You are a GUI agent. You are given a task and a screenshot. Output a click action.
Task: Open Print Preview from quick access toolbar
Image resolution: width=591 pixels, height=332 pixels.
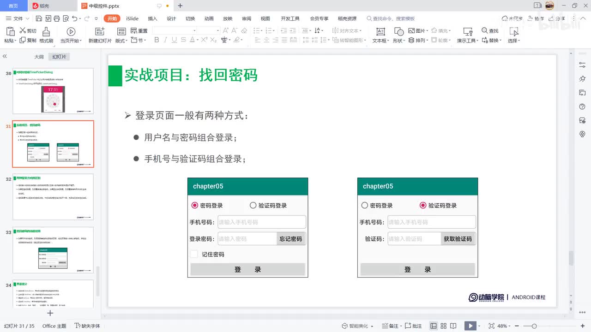pos(65,18)
